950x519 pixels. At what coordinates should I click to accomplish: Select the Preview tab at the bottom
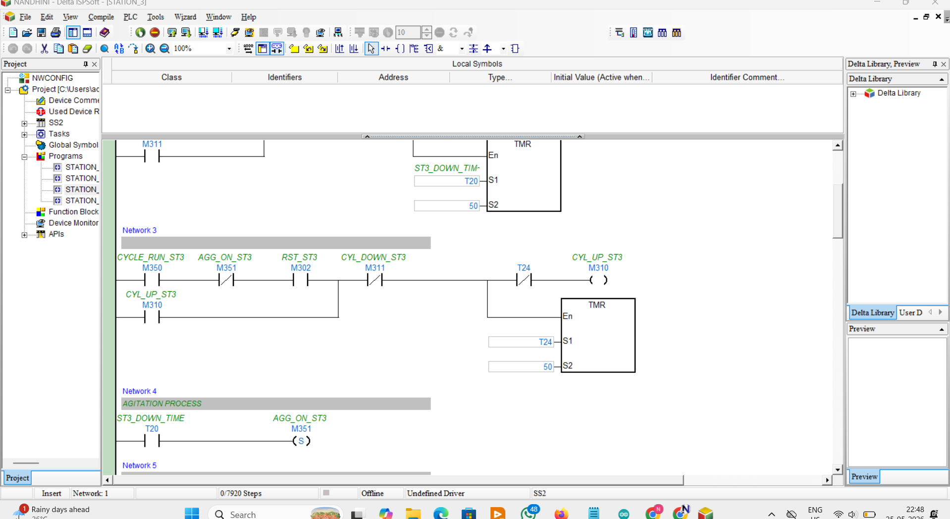864,476
